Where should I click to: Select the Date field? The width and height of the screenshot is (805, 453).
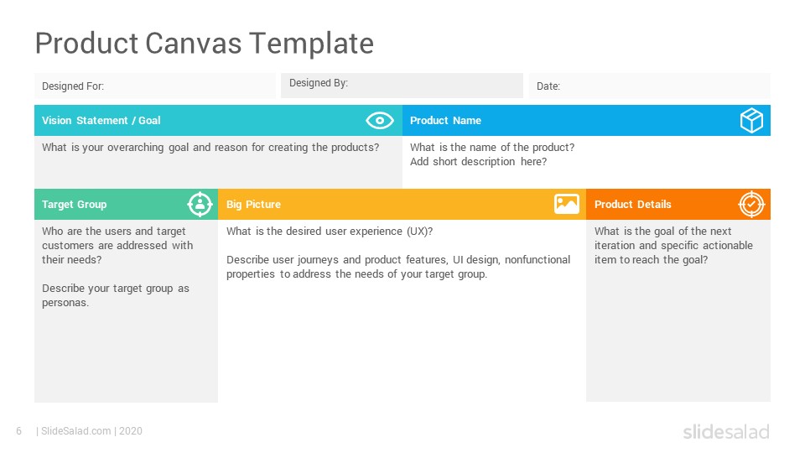[x=649, y=86]
